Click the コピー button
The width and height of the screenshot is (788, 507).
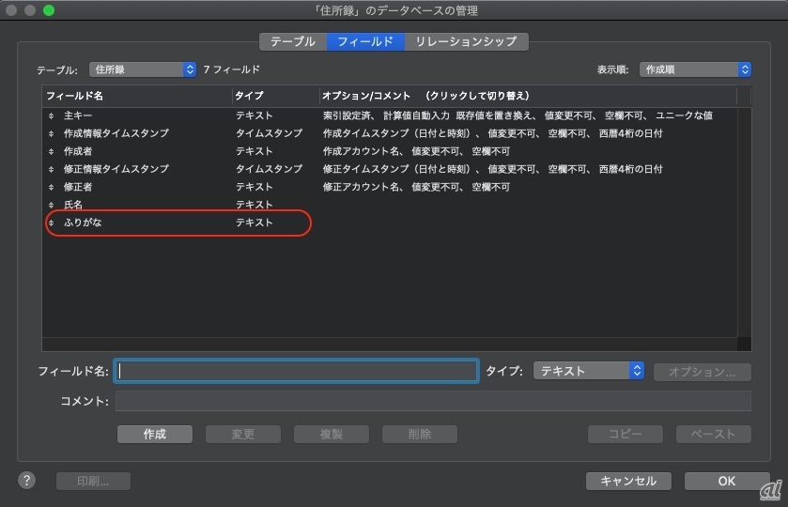pyautogui.click(x=626, y=434)
